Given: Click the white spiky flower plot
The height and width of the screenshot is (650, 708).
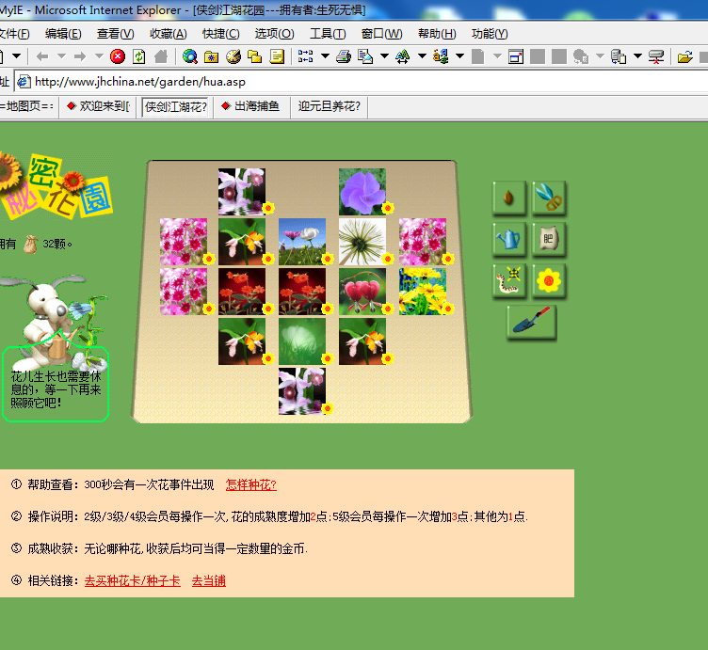Looking at the screenshot, I should tap(362, 242).
